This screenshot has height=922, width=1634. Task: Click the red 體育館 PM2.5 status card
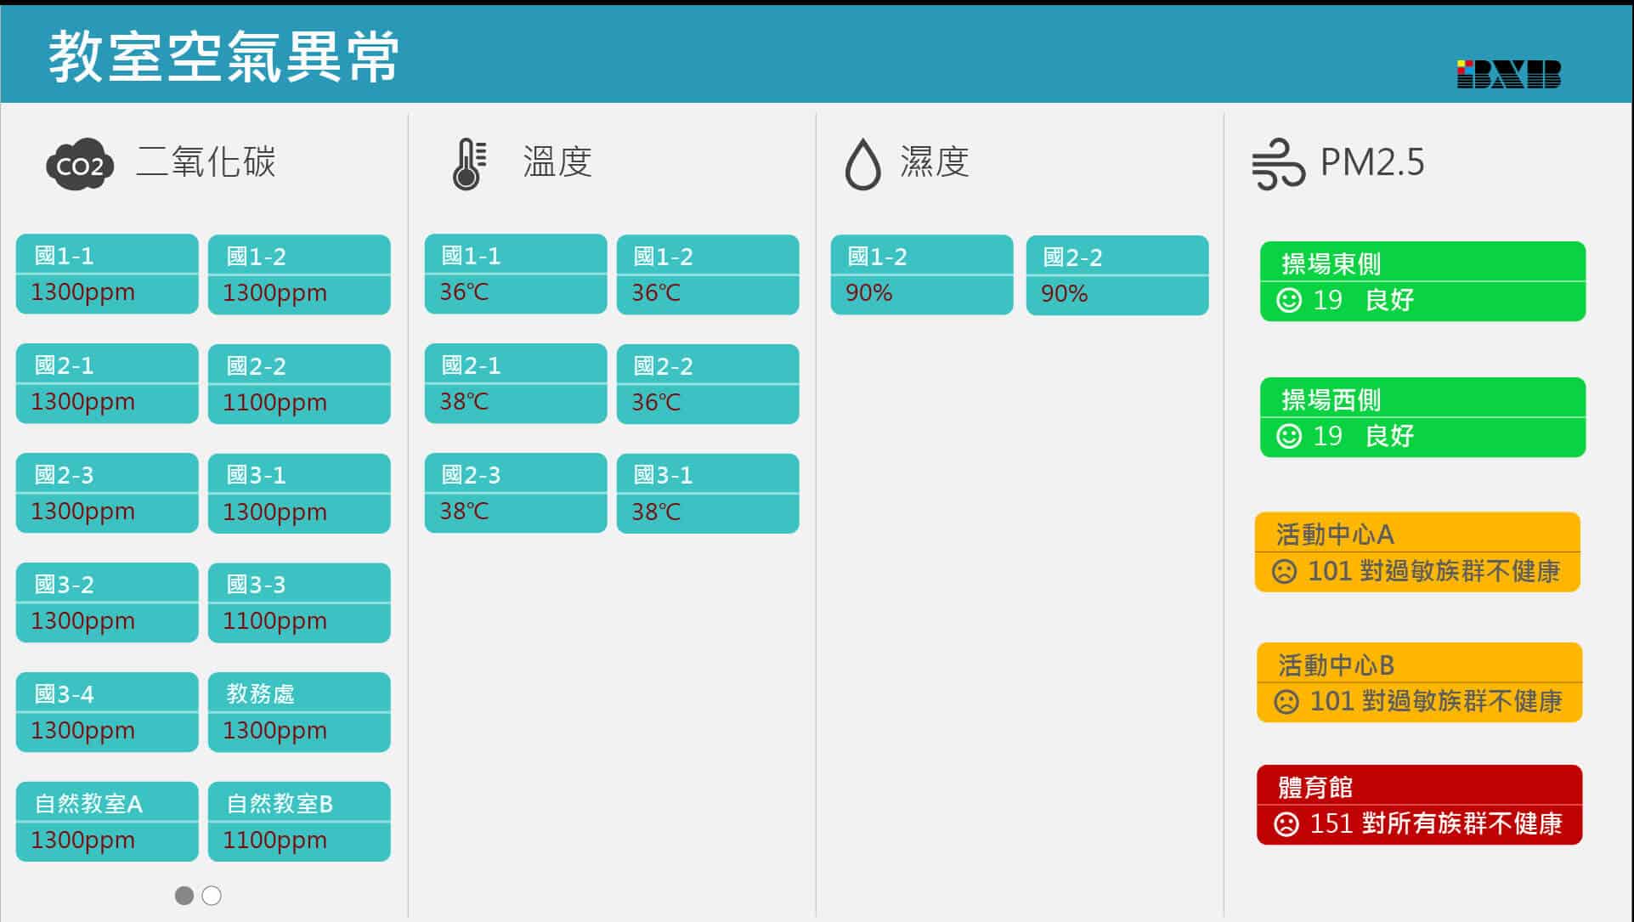[1419, 805]
